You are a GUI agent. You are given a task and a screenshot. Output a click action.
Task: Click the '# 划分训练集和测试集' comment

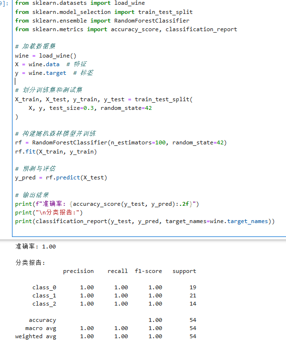pos(49,90)
